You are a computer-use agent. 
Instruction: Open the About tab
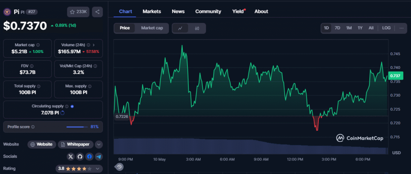(x=261, y=12)
